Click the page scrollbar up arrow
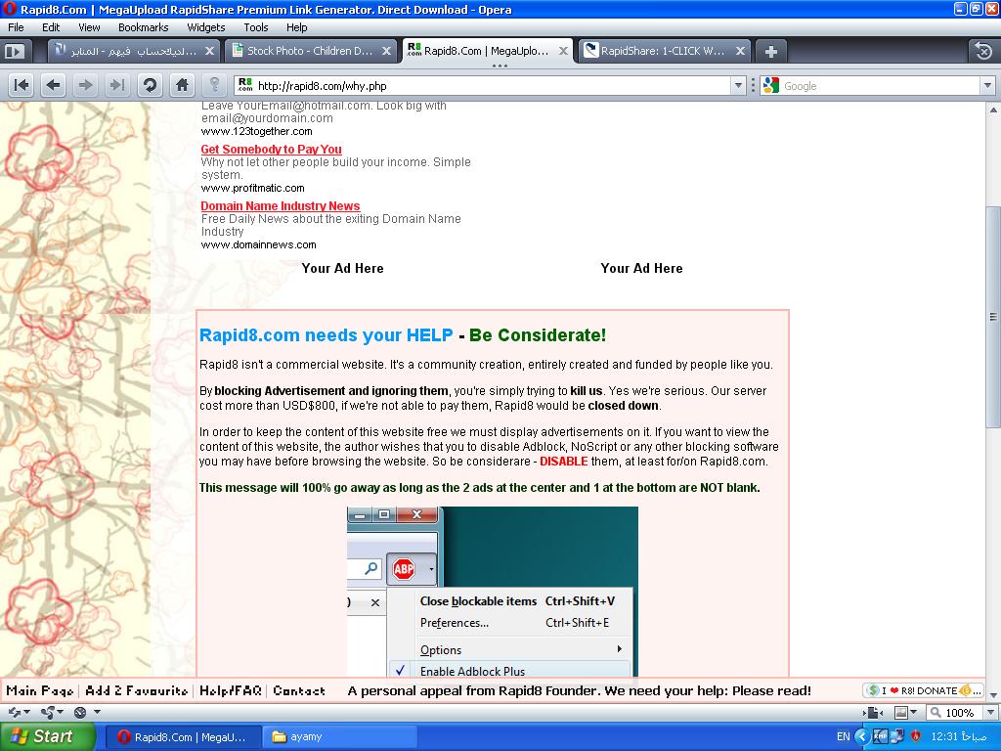This screenshot has width=1001, height=751. coord(993,110)
